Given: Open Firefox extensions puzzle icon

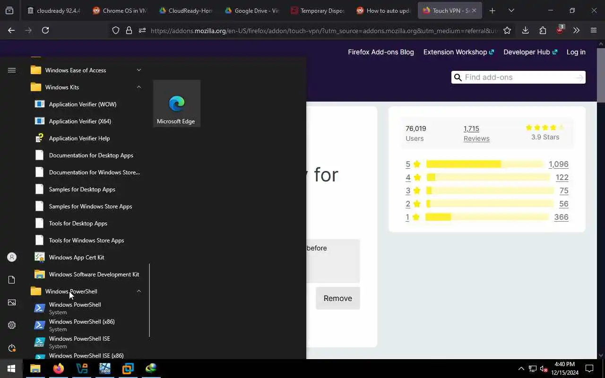Looking at the screenshot, I should 543,30.
